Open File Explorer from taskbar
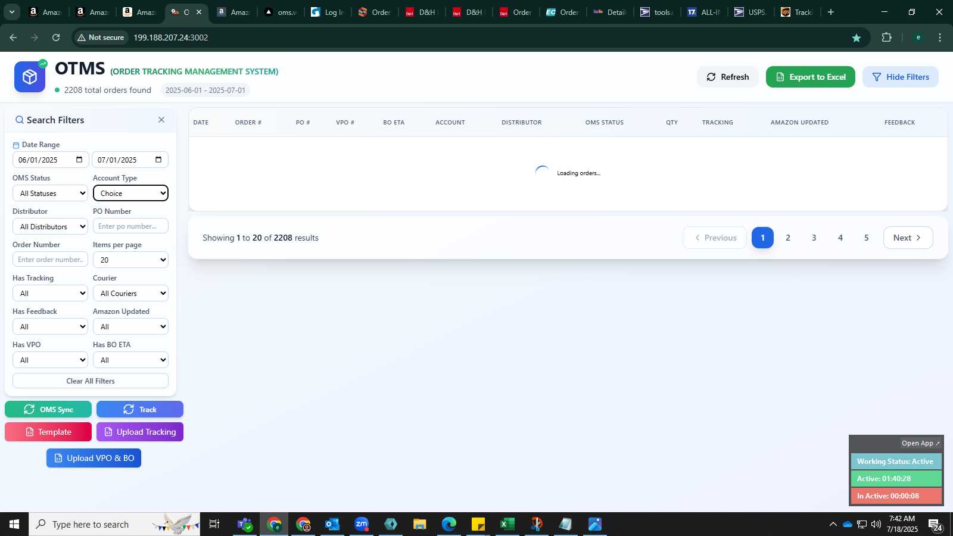The width and height of the screenshot is (953, 536). (420, 524)
